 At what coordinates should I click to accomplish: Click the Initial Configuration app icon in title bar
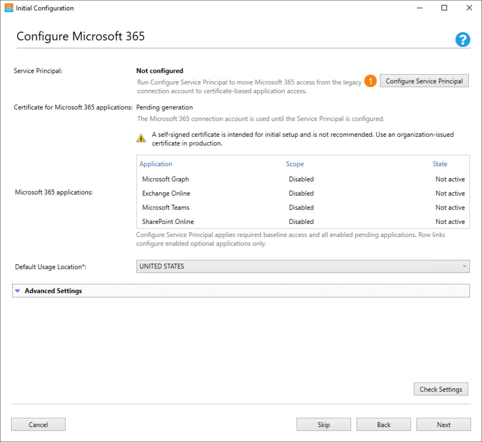[x=9, y=8]
